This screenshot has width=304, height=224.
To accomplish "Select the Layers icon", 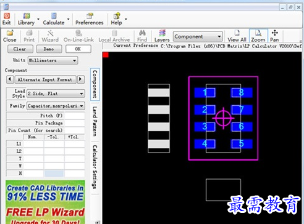I will click(x=162, y=33).
